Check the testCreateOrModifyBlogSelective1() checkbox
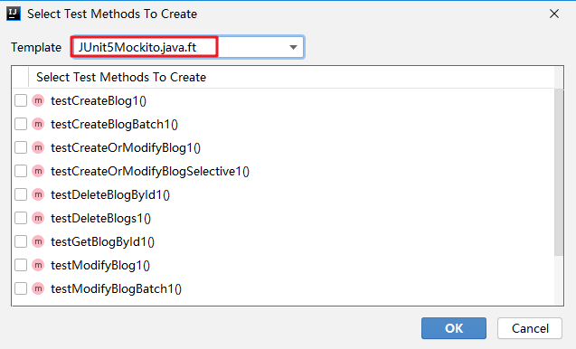The height and width of the screenshot is (349, 576). 21,171
